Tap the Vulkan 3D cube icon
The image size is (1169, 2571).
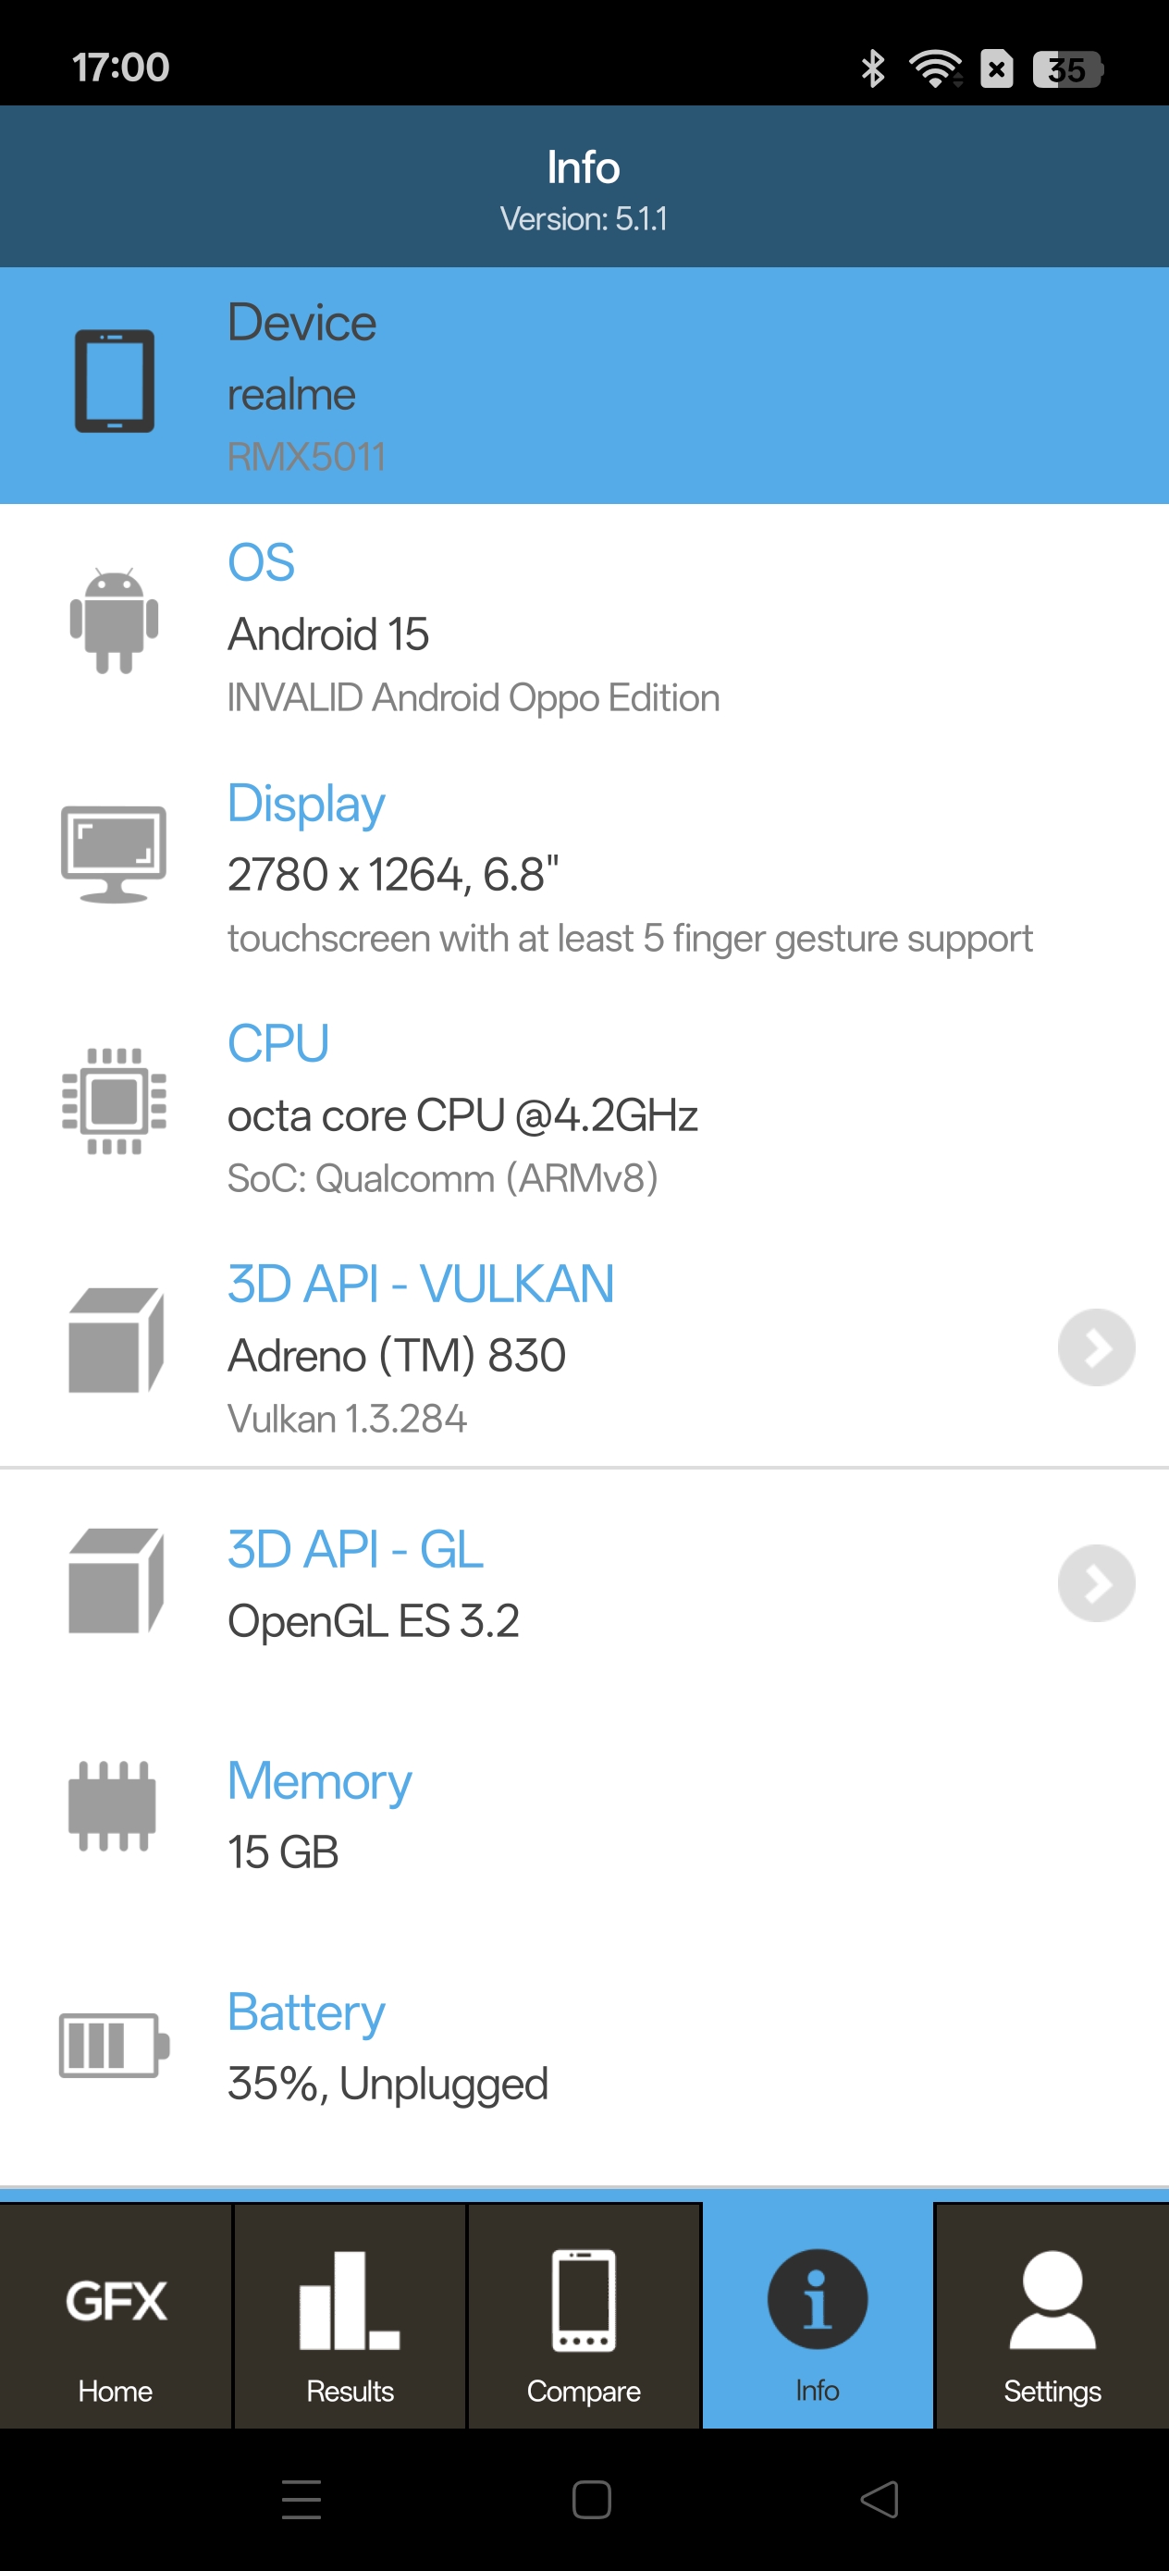[x=115, y=1339]
